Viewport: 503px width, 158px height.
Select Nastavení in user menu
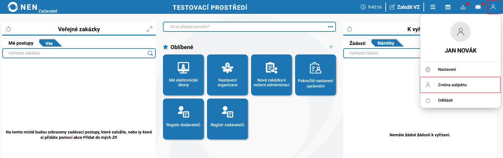coord(461,70)
